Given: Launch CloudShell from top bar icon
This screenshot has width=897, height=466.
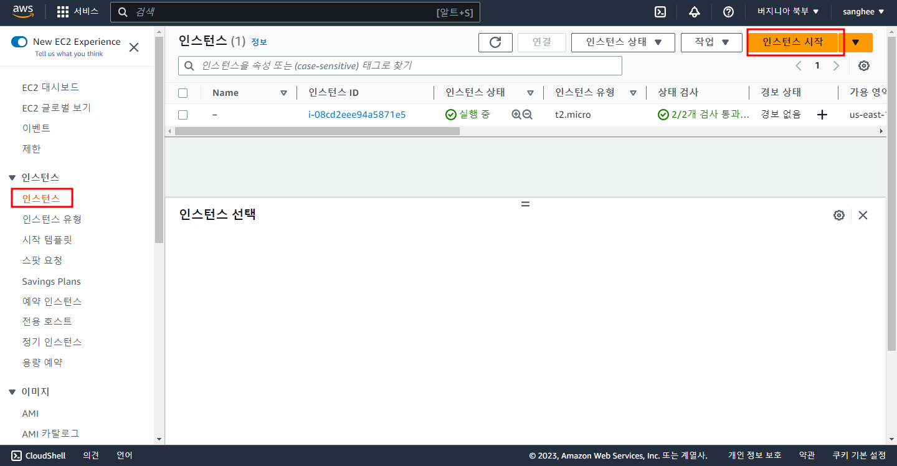Looking at the screenshot, I should click(660, 12).
